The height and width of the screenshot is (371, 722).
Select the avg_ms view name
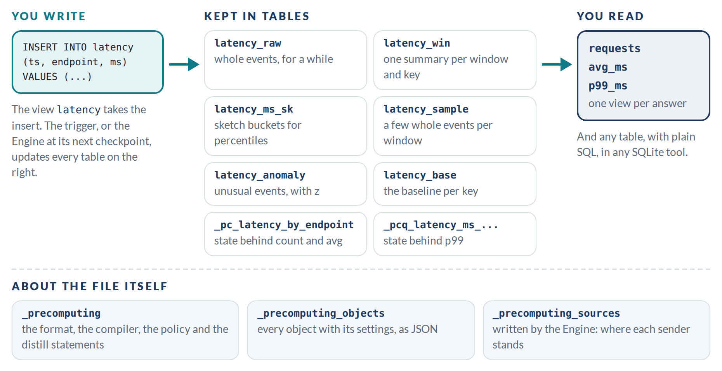pyautogui.click(x=608, y=67)
